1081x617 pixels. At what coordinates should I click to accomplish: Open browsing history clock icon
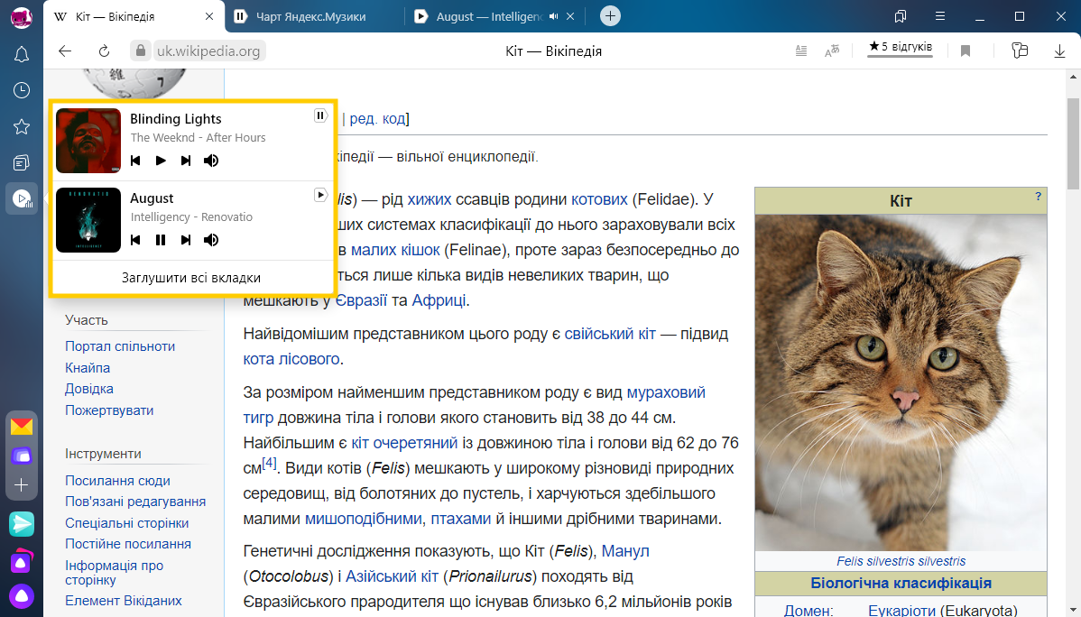pos(22,90)
